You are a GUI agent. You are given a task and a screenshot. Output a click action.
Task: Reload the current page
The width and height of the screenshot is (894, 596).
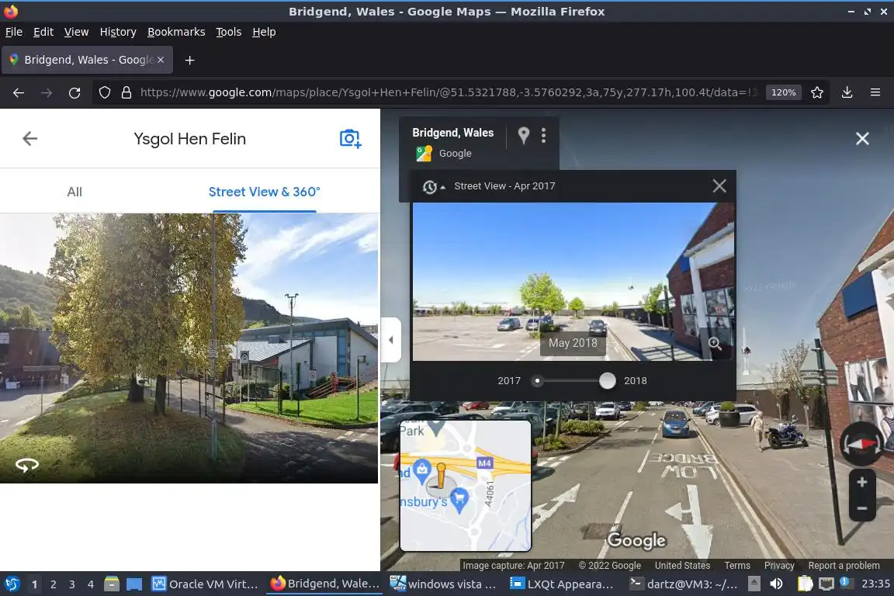tap(74, 93)
